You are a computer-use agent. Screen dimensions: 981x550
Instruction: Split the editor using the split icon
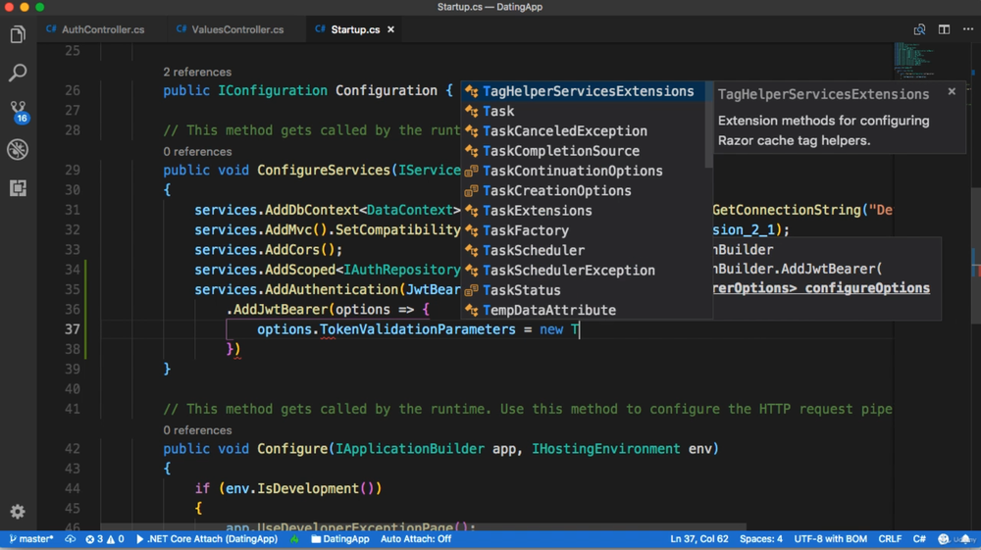[944, 29]
